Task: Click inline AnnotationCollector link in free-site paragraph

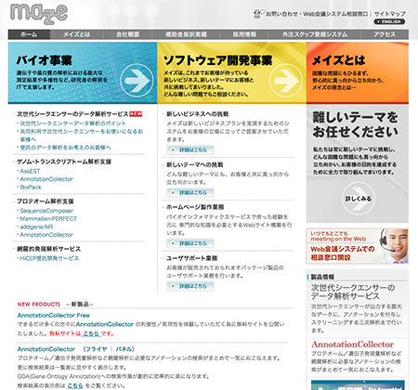Action: (105, 324)
